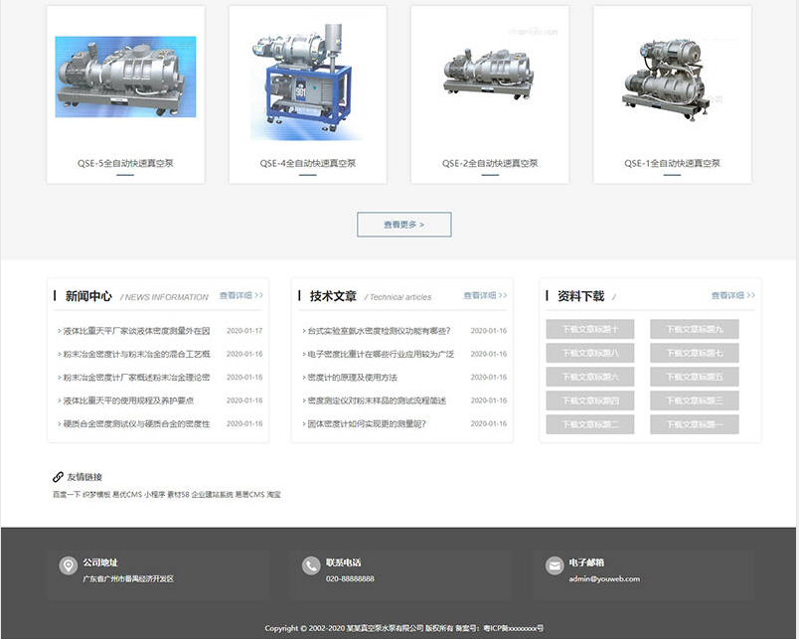Open the news article dated 2020-01-17

tap(134, 331)
